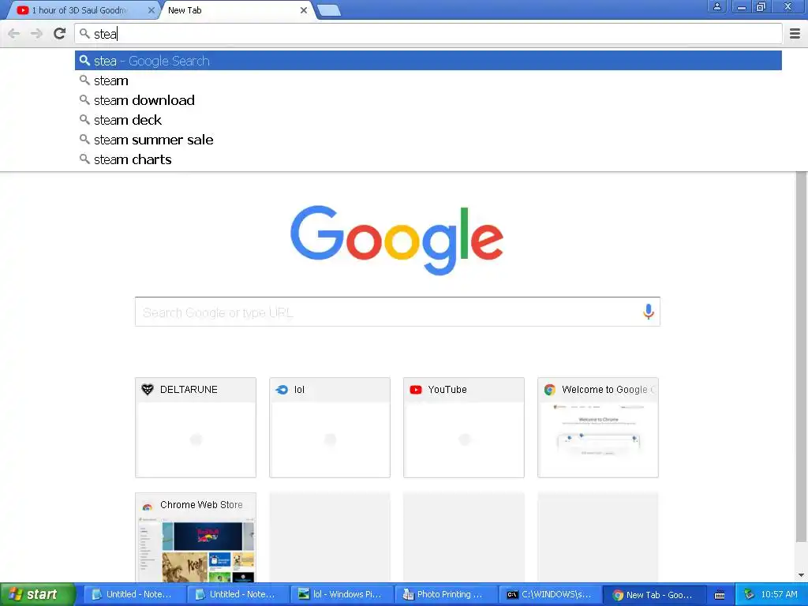
Task: Click the address bar showing 'stea'
Action: click(x=428, y=34)
